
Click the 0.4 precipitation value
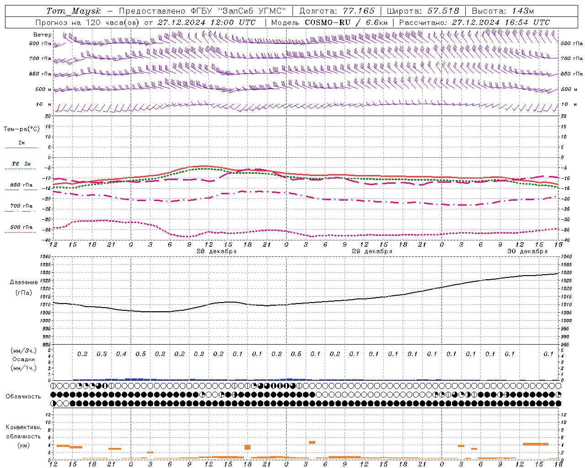coord(121,354)
